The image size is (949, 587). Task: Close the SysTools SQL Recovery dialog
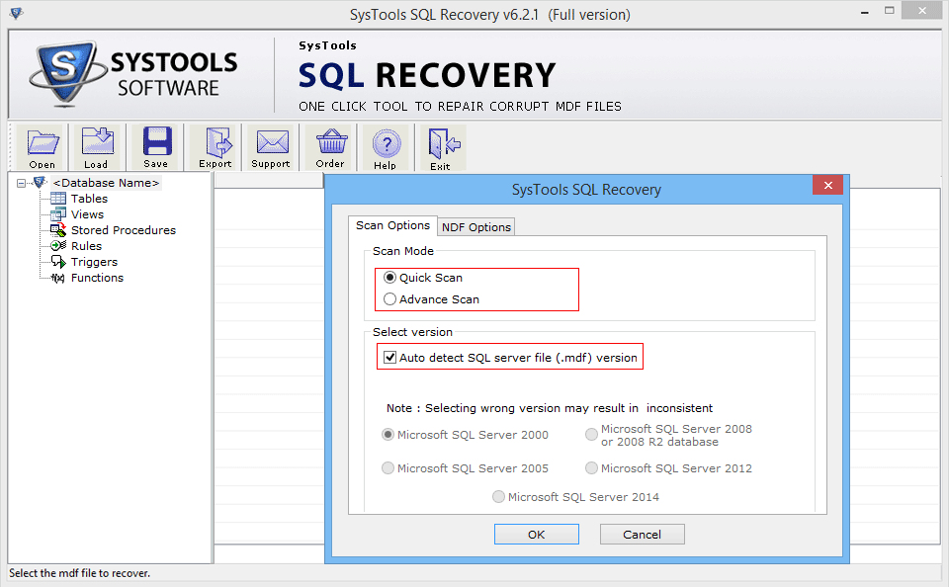pyautogui.click(x=827, y=185)
